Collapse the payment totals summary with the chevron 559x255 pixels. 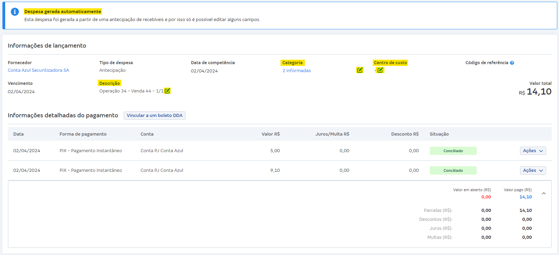(544, 194)
